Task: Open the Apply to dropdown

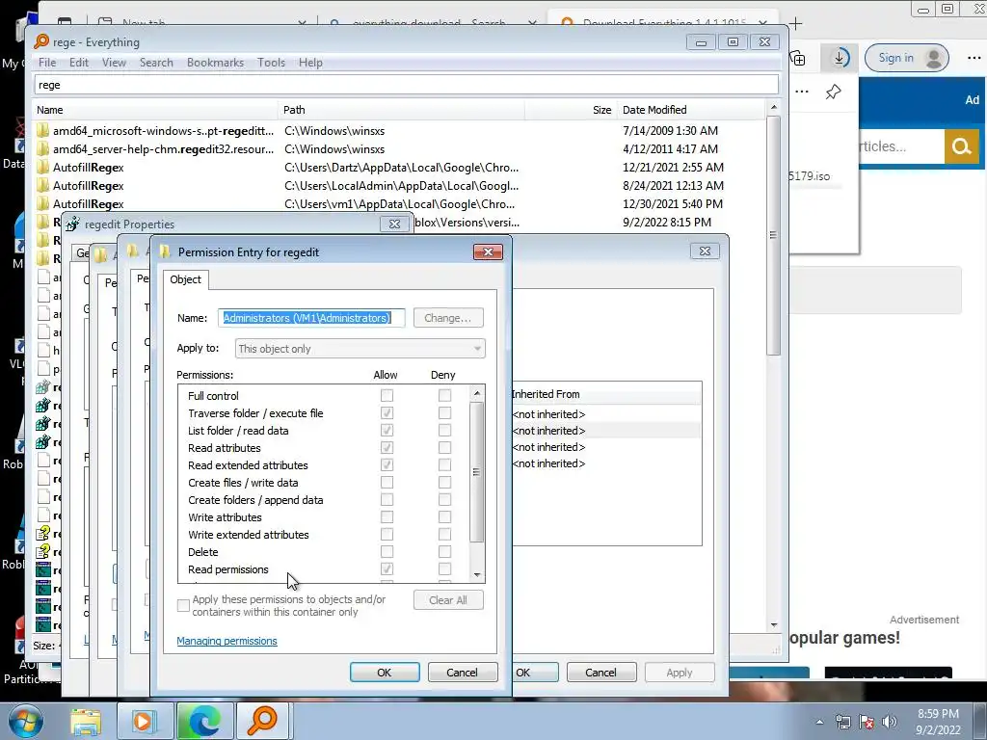Action: [360, 349]
